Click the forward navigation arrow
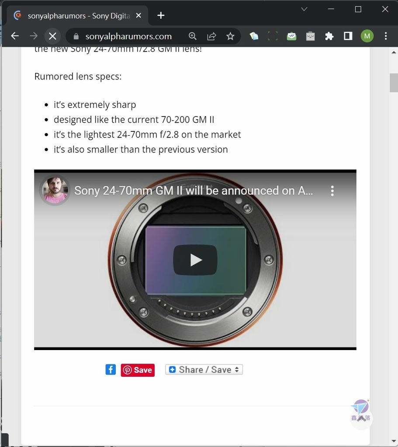The width and height of the screenshot is (398, 447). pos(34,36)
